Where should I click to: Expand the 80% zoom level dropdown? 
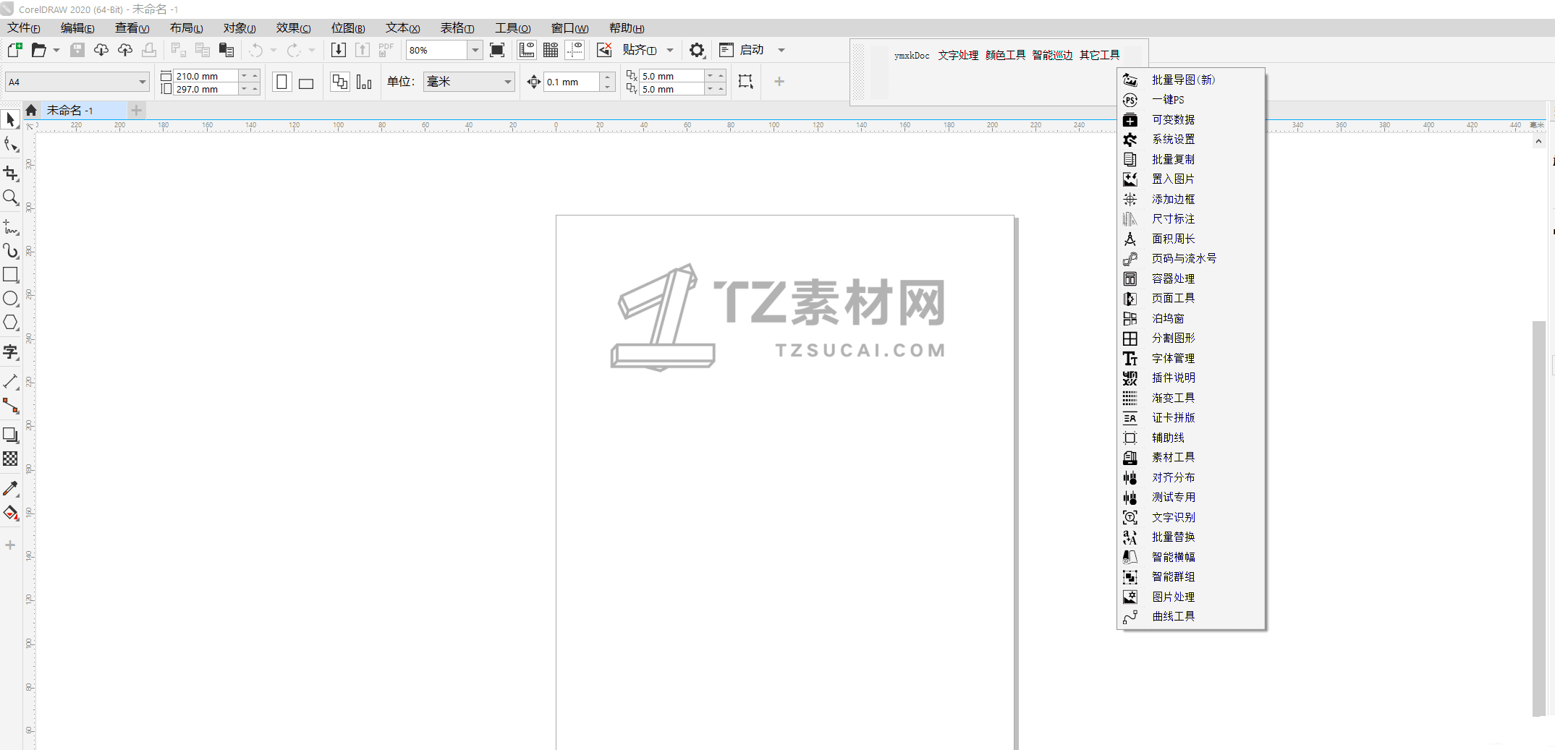(475, 50)
